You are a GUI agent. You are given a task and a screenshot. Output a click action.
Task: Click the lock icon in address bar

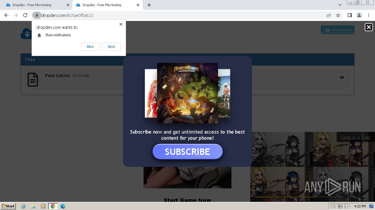point(37,15)
